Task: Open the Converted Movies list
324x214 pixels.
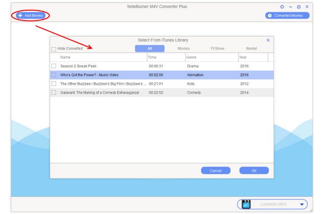Action: pos(287,16)
